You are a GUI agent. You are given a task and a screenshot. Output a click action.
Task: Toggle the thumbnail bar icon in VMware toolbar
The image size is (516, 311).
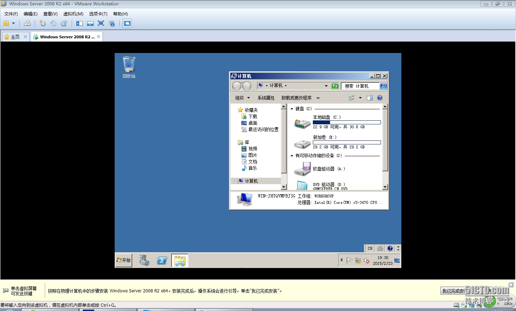point(90,23)
